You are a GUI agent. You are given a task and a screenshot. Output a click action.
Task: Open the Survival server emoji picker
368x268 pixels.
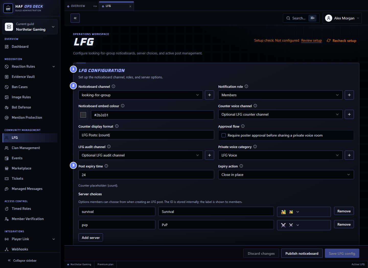click(x=304, y=212)
